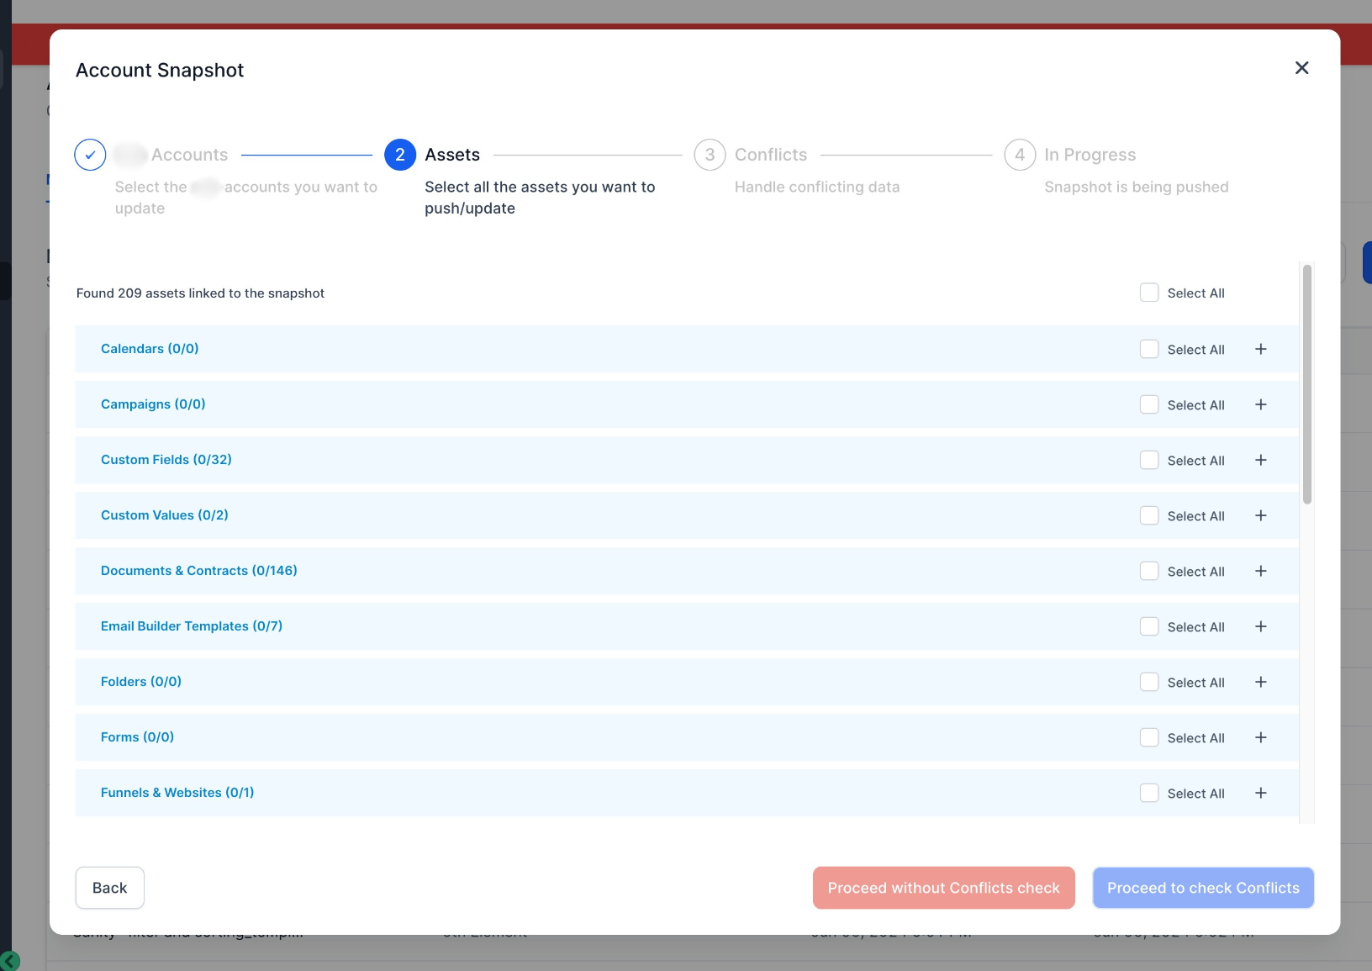The height and width of the screenshot is (971, 1372).
Task: Open the Documents & Contracts (0/146) heading
Action: coord(199,571)
